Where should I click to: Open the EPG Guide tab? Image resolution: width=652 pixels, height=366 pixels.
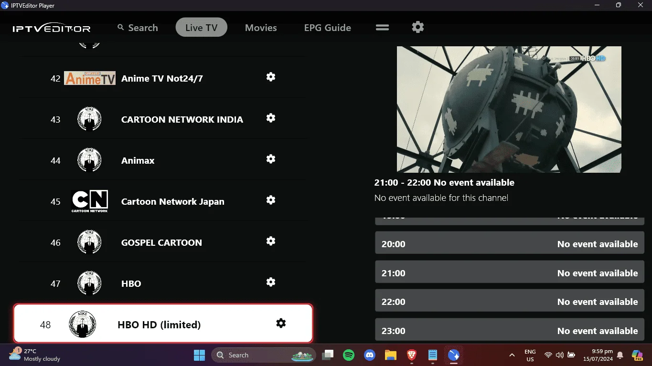pos(328,28)
